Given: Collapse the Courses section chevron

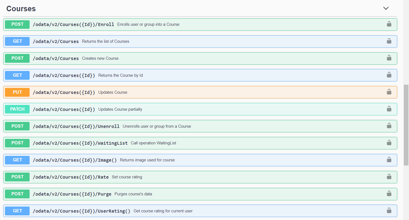Looking at the screenshot, I should click(x=386, y=8).
